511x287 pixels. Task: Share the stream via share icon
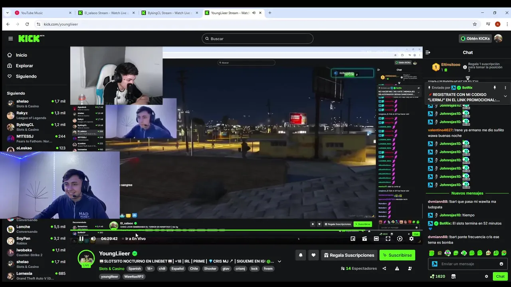(x=384, y=269)
